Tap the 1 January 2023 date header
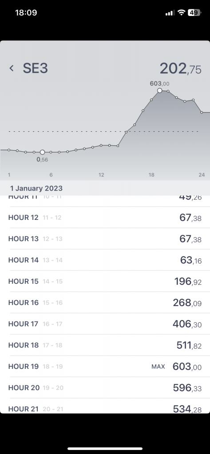Screen dimensions: 210x454 point(36,188)
